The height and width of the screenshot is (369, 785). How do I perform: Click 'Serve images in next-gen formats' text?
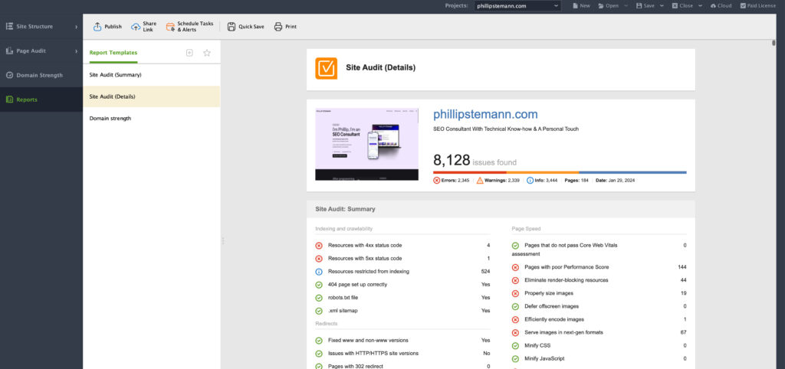[x=563, y=332]
